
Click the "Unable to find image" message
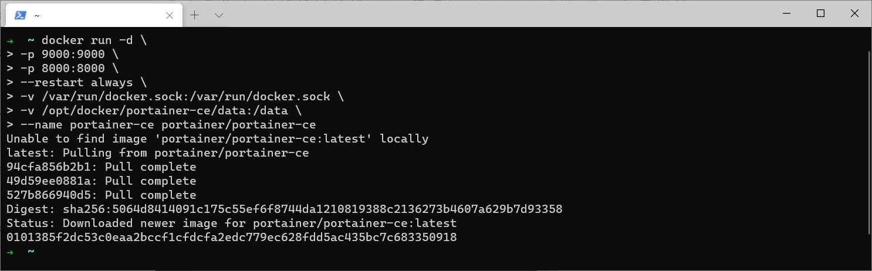[x=217, y=139]
